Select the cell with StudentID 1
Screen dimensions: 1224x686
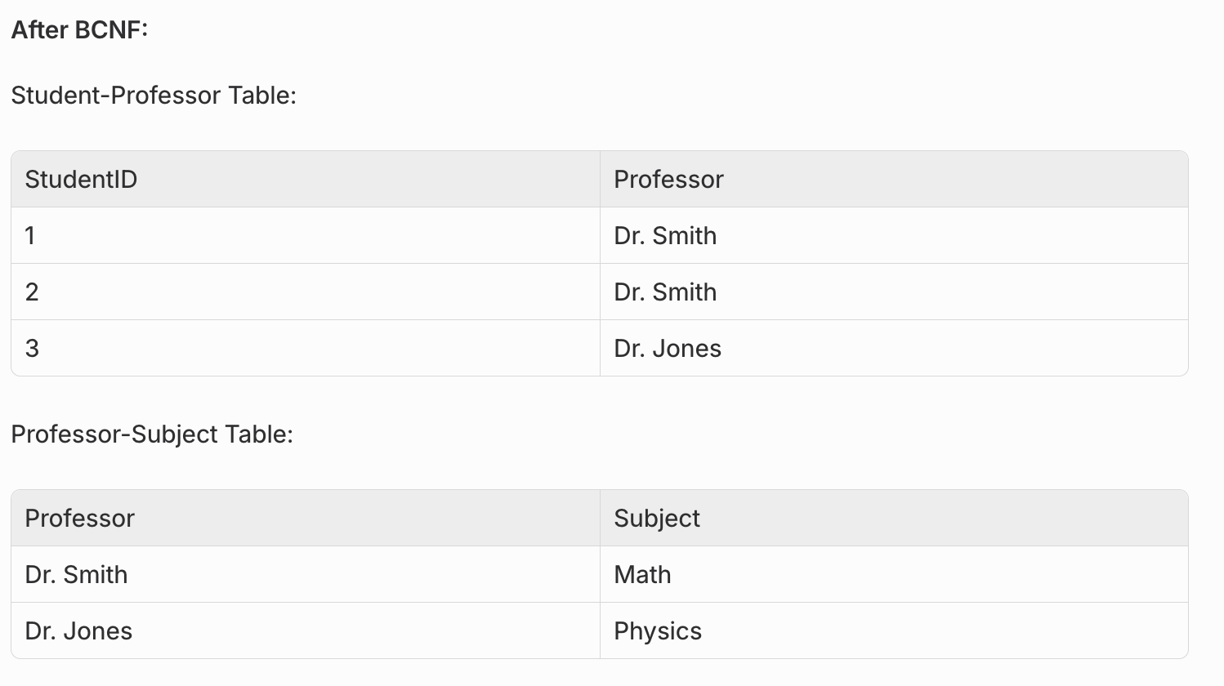point(306,235)
